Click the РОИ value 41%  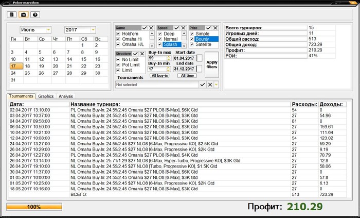coord(313,56)
